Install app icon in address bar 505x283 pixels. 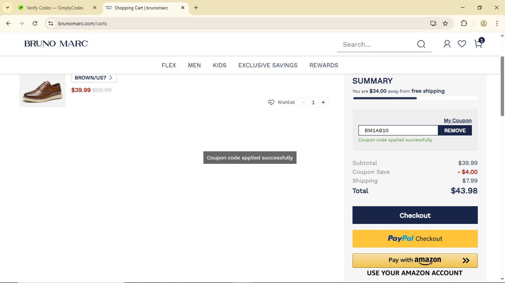pos(433,23)
